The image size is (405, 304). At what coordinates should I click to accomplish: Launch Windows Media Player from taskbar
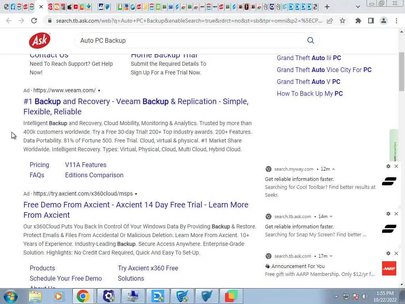click(x=59, y=296)
